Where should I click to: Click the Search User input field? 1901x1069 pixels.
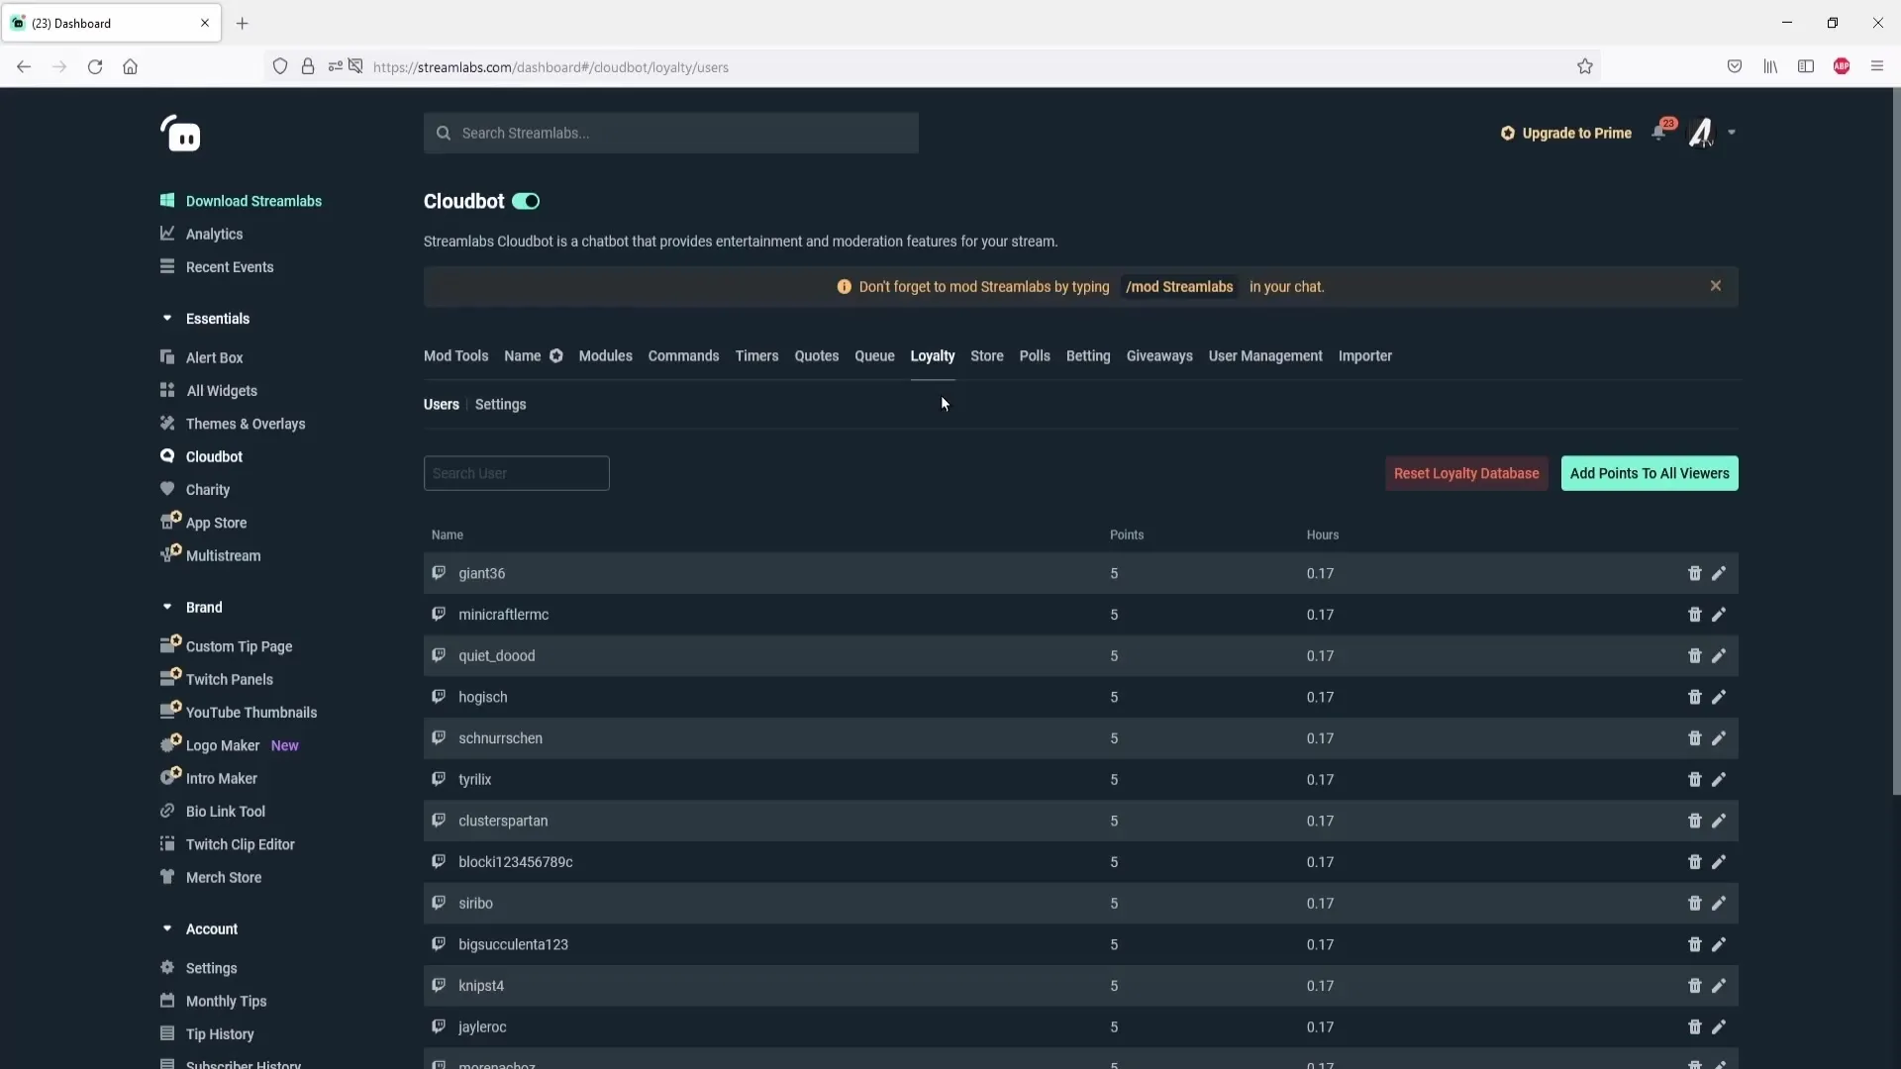(516, 472)
